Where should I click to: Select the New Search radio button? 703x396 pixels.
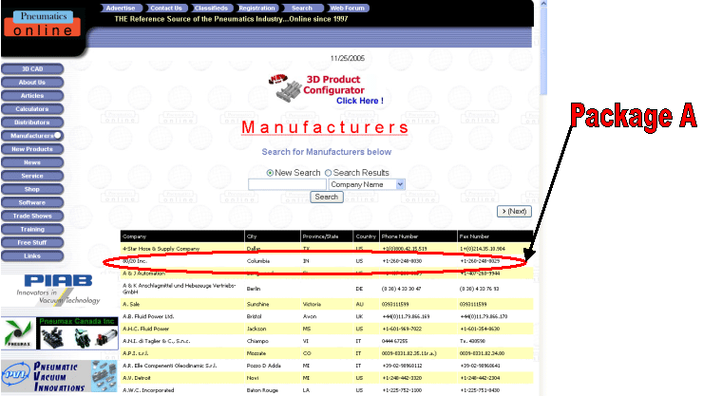(x=270, y=173)
